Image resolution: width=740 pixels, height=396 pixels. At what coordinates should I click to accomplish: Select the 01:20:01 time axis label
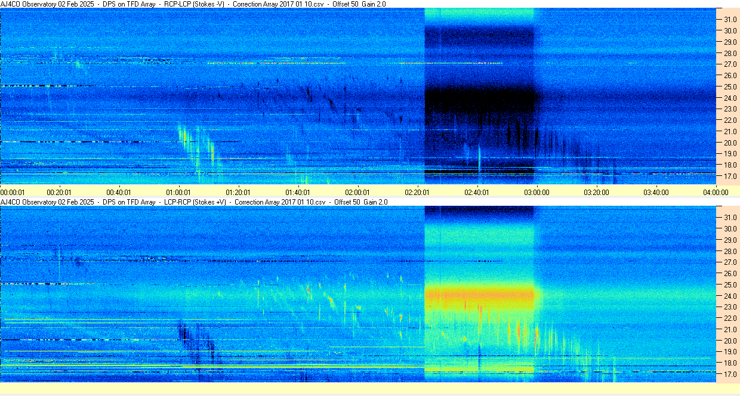coord(238,192)
